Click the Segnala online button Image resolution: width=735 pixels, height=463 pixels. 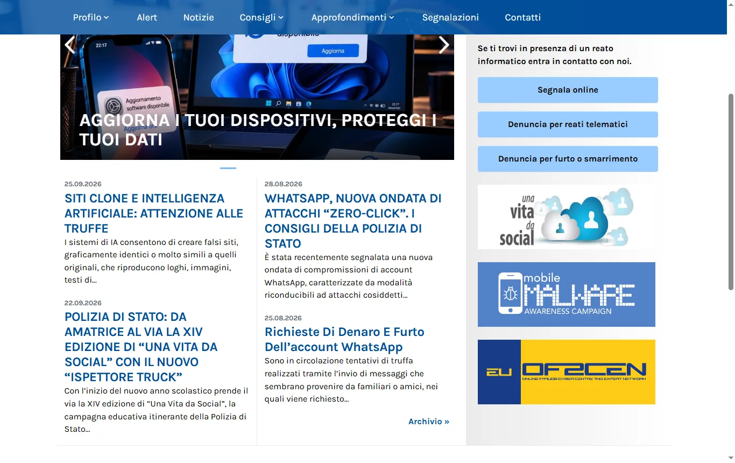point(568,90)
